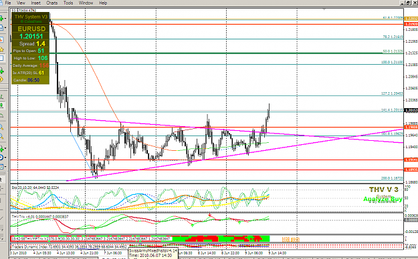Open the Profiles toolbar icon
Screen dimensions: 418x259
coord(1,27)
